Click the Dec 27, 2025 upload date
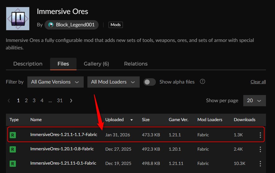 118,149
